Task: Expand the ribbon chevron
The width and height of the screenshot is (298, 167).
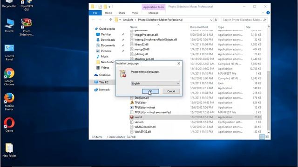Action: coord(263,13)
